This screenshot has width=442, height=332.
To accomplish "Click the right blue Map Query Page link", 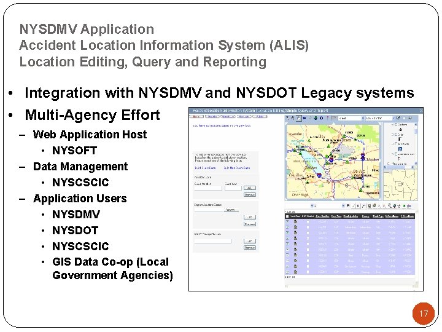I will 237,168.
